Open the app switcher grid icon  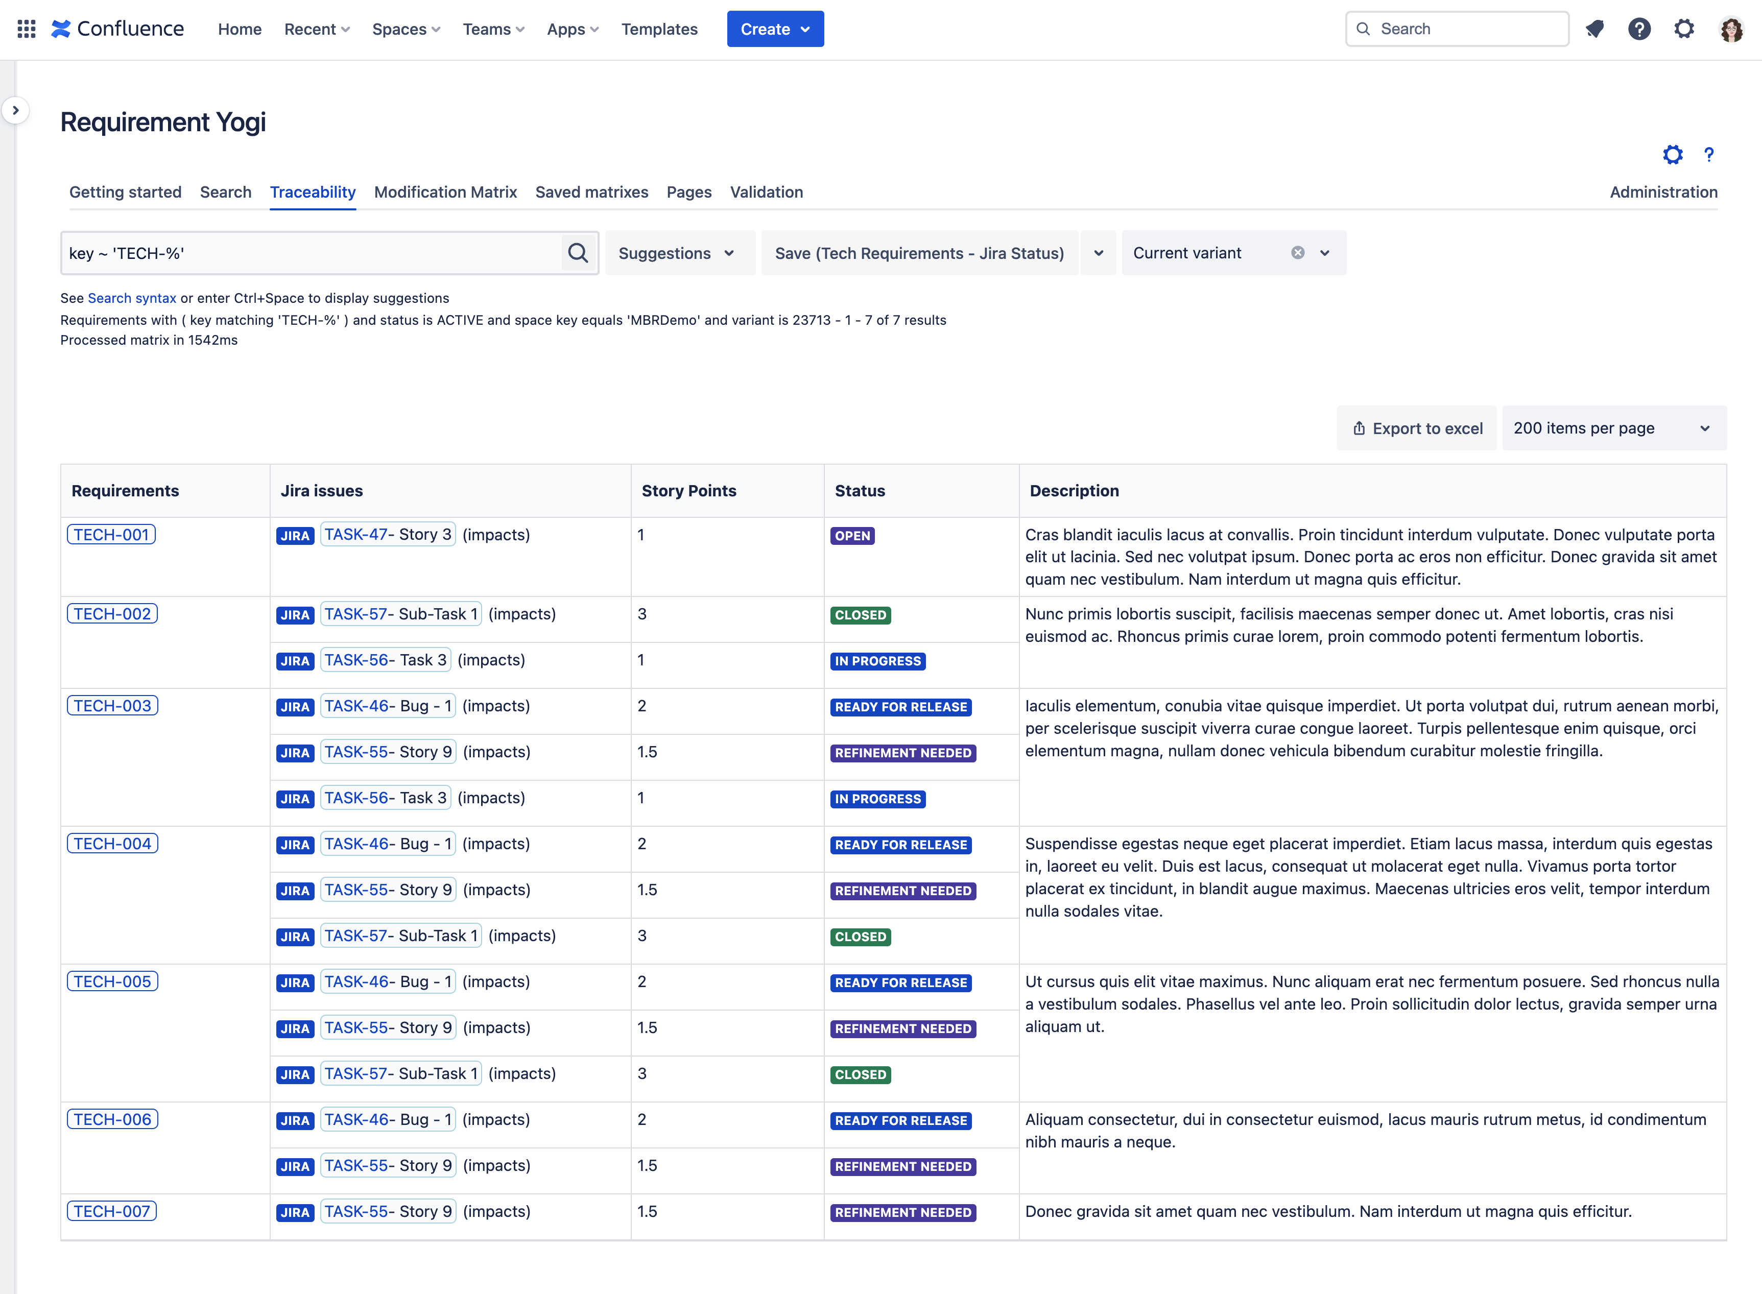coord(26,29)
